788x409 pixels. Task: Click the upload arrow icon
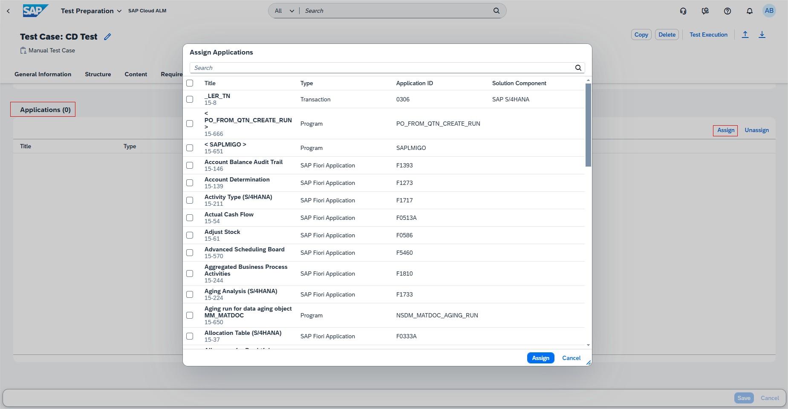pyautogui.click(x=745, y=35)
